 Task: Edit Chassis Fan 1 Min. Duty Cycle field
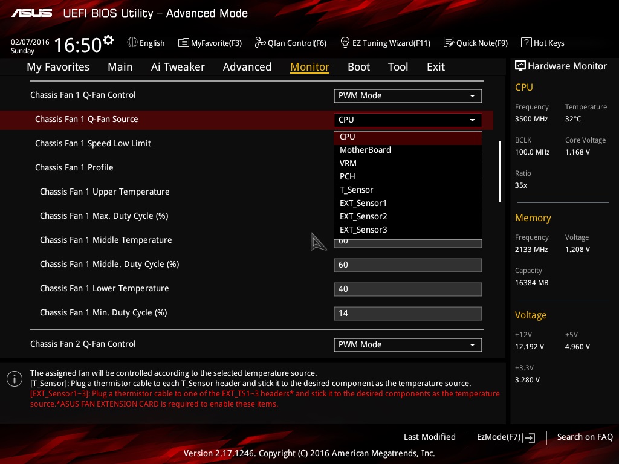click(x=408, y=314)
